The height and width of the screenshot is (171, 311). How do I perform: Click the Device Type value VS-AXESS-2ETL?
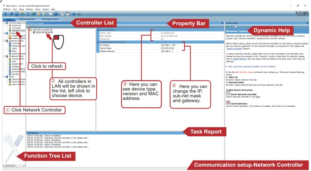pyautogui.click(x=168, y=33)
